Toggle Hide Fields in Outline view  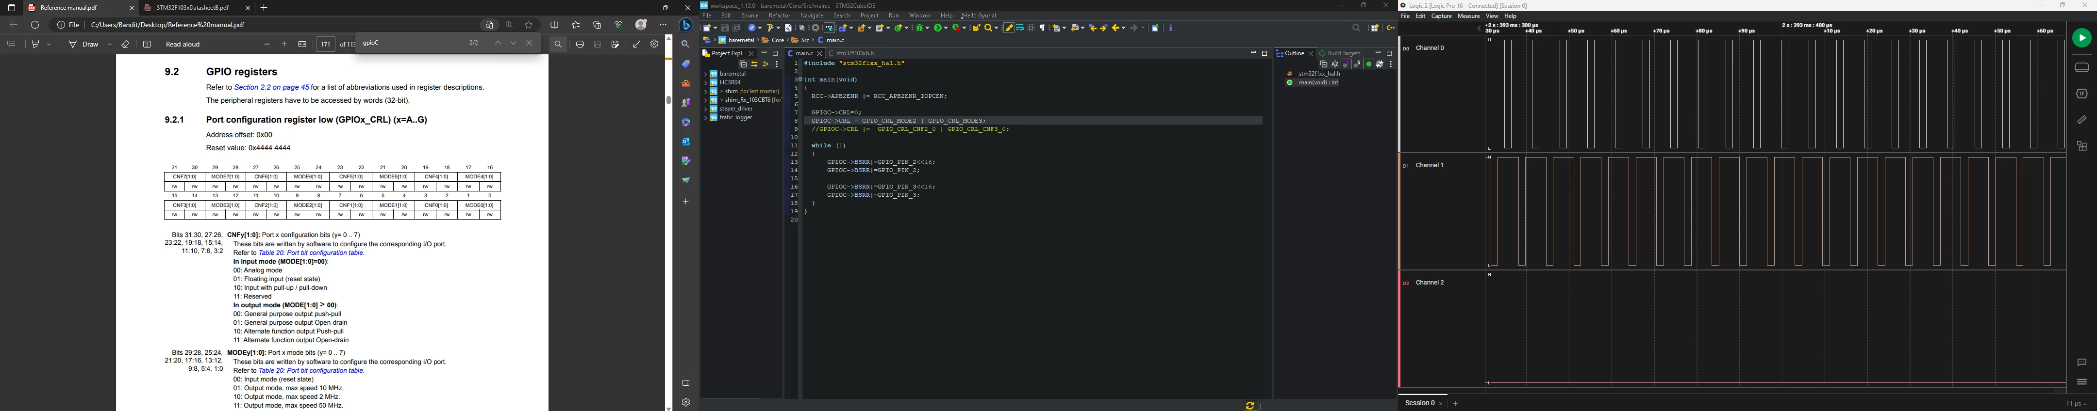[1347, 64]
